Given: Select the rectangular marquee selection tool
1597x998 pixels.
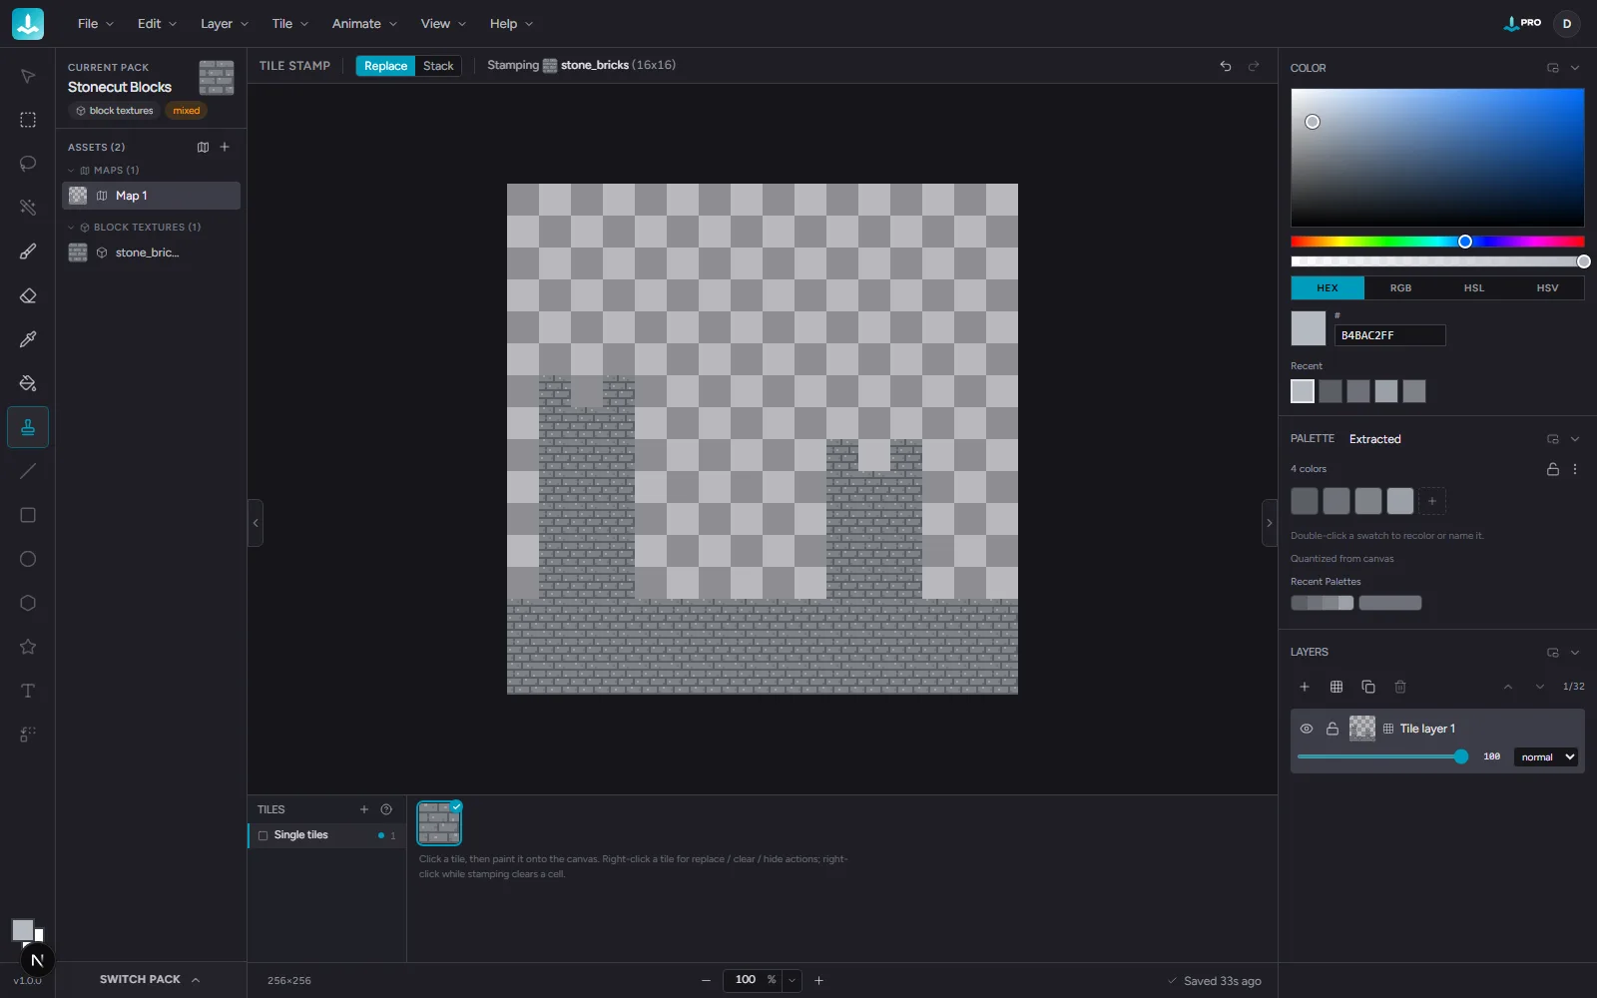Looking at the screenshot, I should click(x=28, y=120).
